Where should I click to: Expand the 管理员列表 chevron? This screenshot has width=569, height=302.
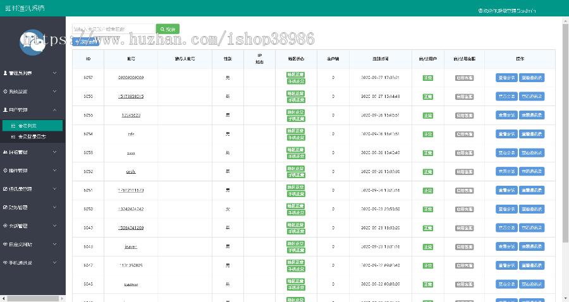[x=55, y=73]
